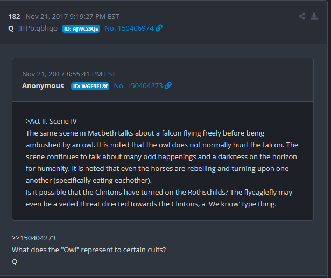Viewport: 331px width, 278px height.
Task: Select the post number 182
Action: [x=14, y=16]
